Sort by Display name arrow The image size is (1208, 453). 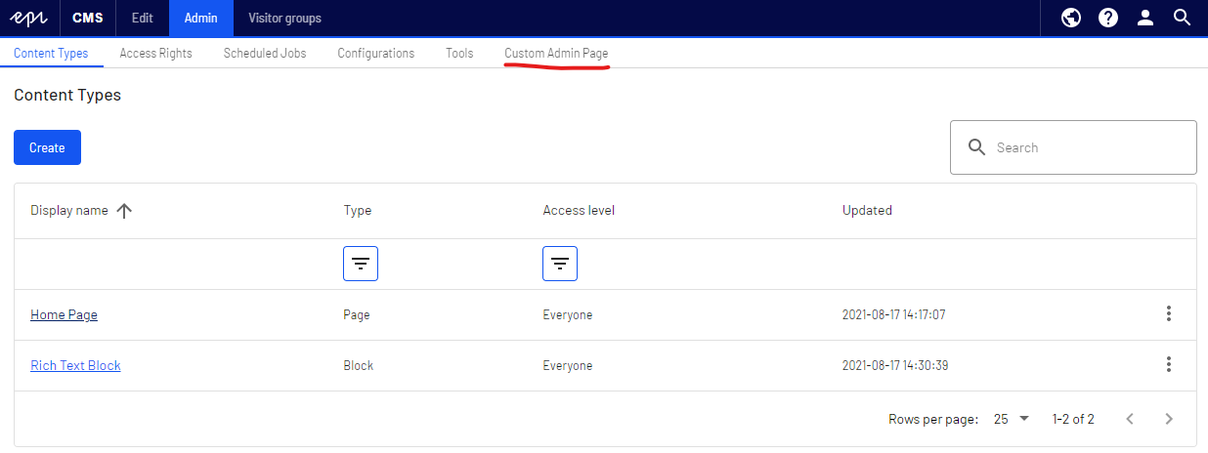[x=124, y=211]
